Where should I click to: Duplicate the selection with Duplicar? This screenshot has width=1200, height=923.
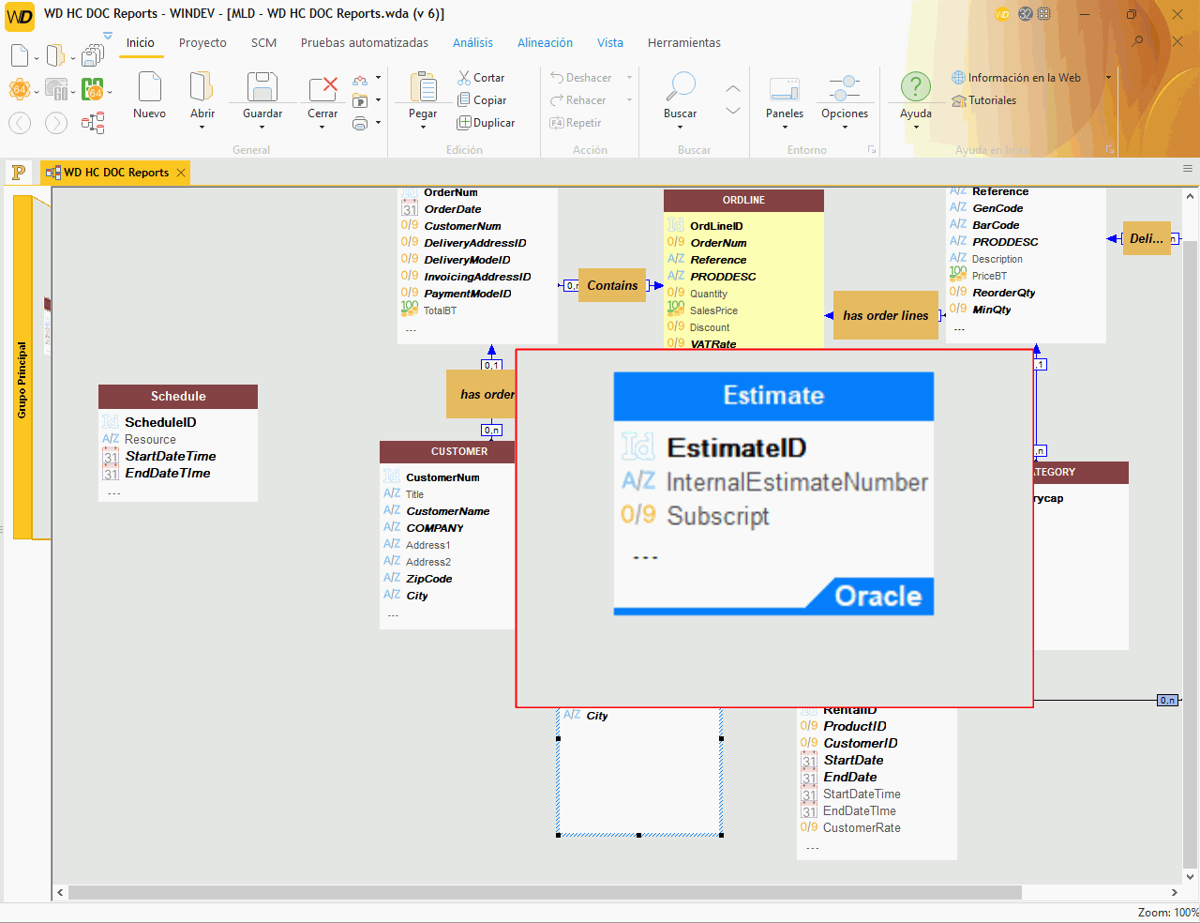click(x=486, y=123)
